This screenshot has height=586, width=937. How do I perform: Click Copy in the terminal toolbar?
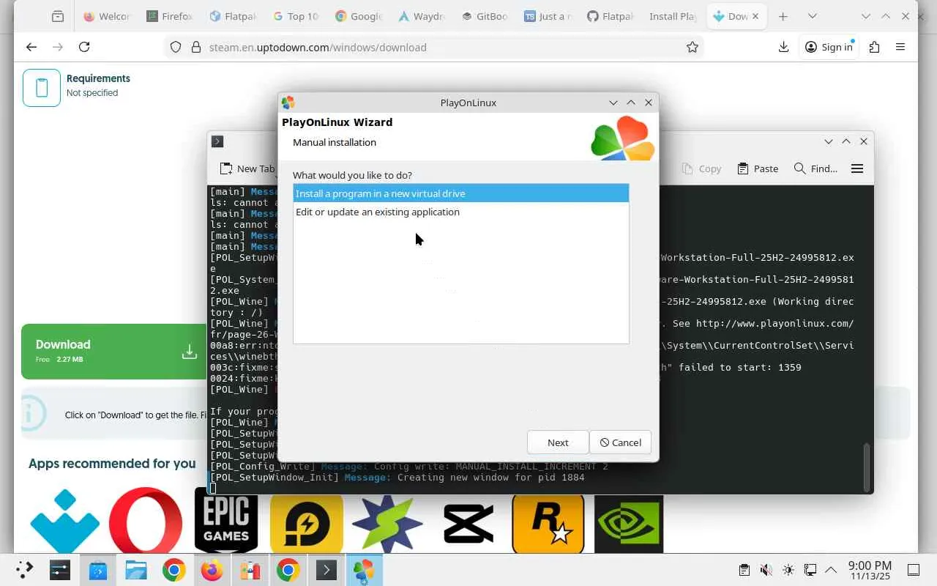pos(702,168)
